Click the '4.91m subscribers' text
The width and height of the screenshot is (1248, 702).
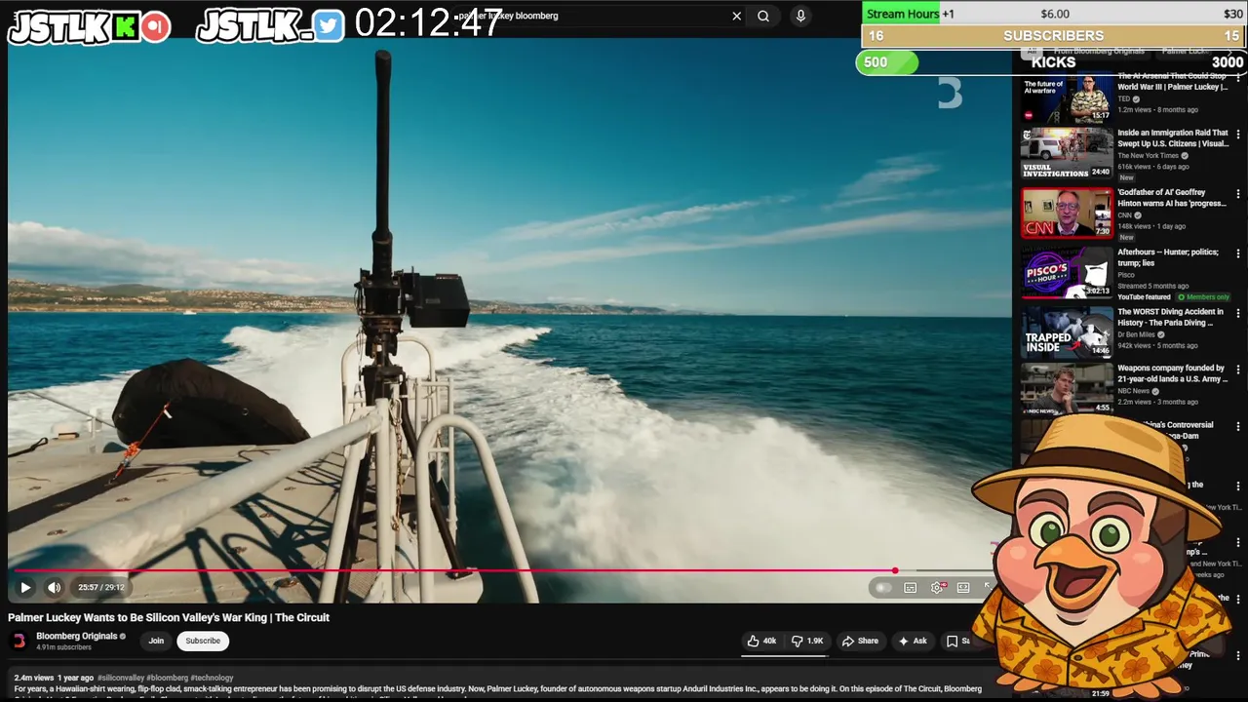(63, 647)
